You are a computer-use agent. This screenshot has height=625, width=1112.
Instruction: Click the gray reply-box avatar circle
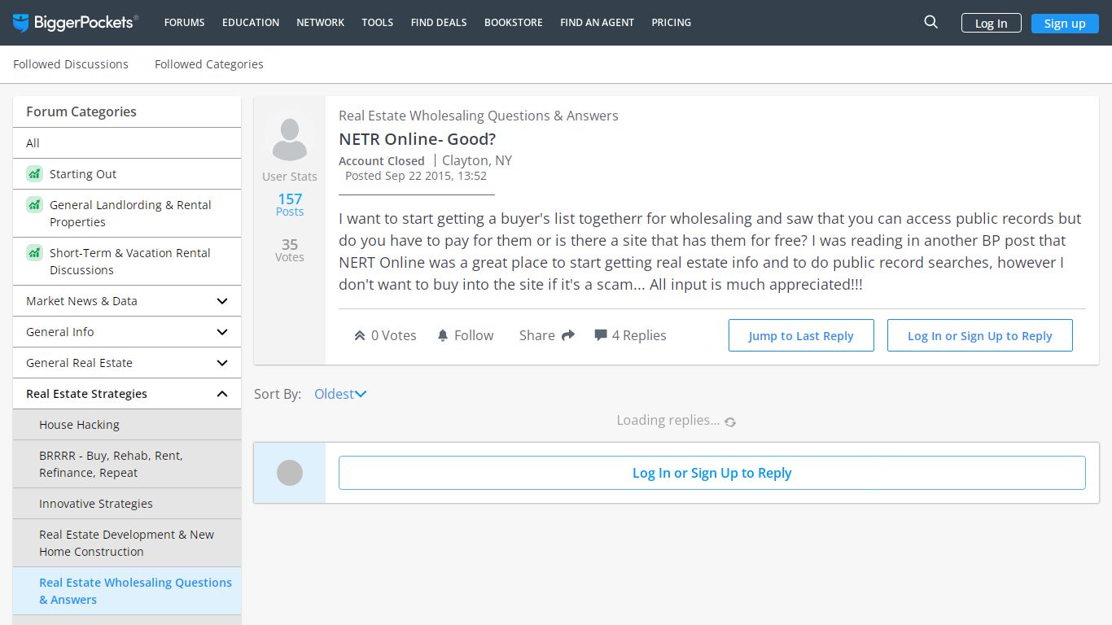pos(290,473)
